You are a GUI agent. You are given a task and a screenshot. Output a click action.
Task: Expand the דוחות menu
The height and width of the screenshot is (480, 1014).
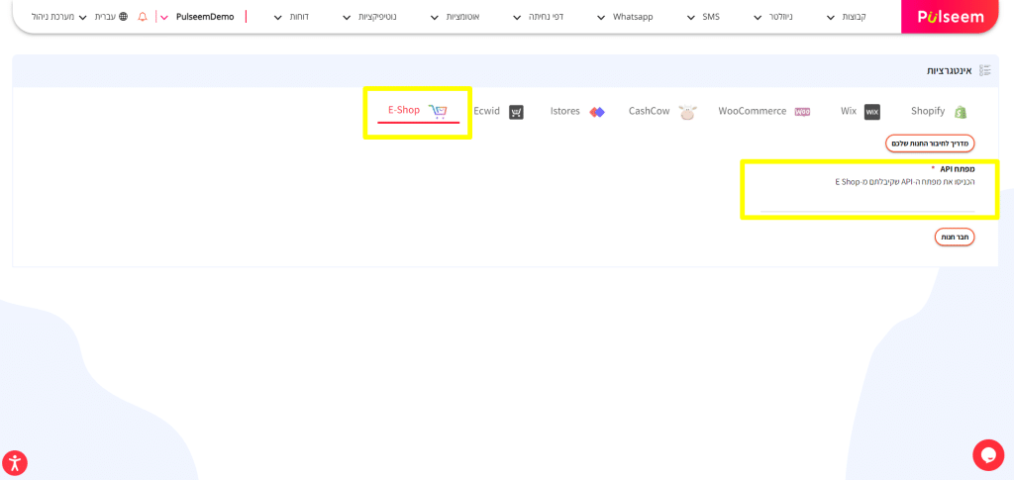coord(291,17)
